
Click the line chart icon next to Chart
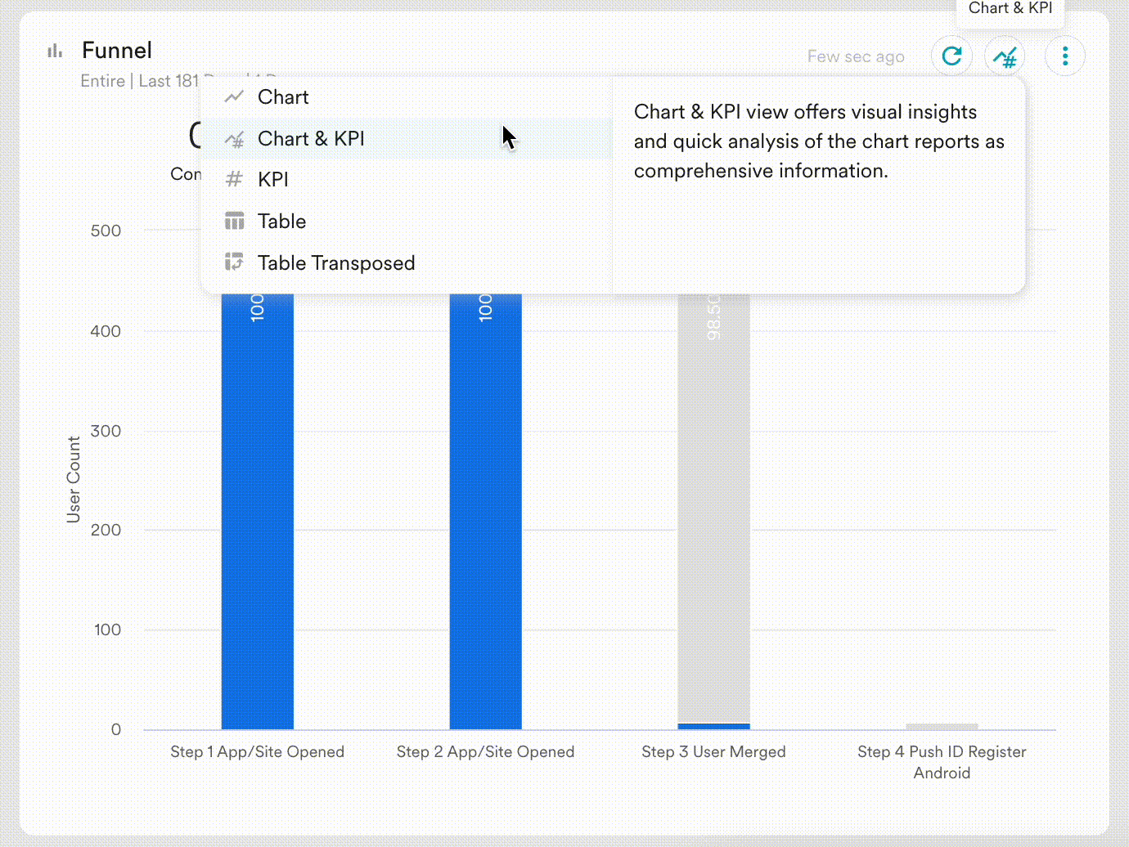click(x=234, y=96)
